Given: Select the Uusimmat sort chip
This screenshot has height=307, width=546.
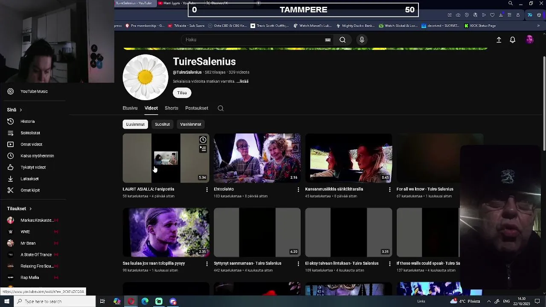Looking at the screenshot, I should coord(135,125).
